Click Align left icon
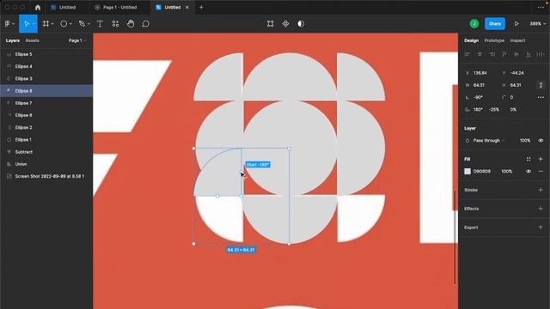550x309 pixels. click(467, 54)
